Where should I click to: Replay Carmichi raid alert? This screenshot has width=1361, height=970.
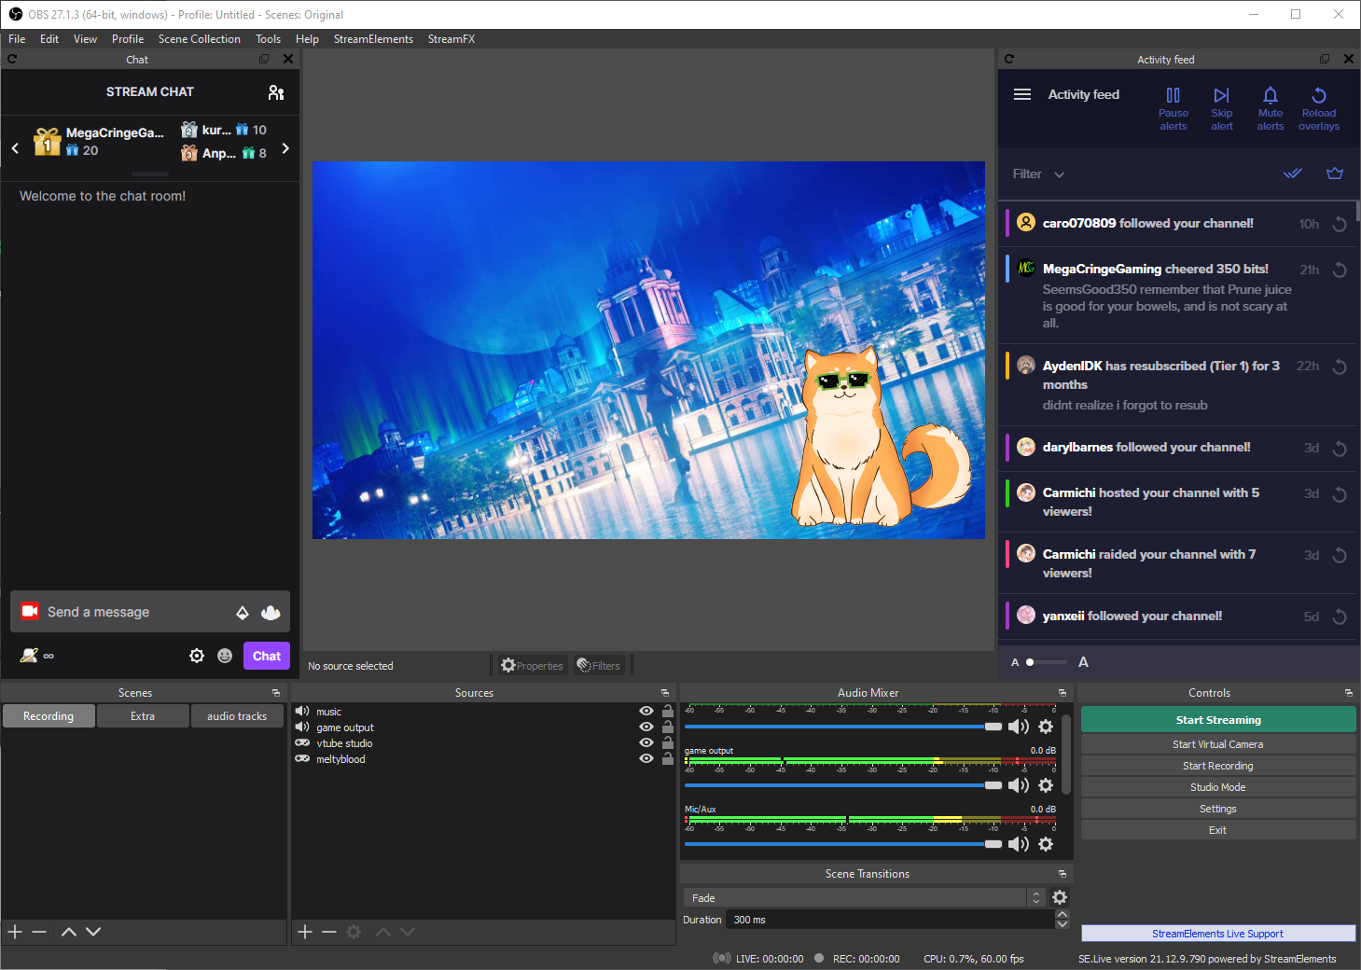click(1340, 555)
